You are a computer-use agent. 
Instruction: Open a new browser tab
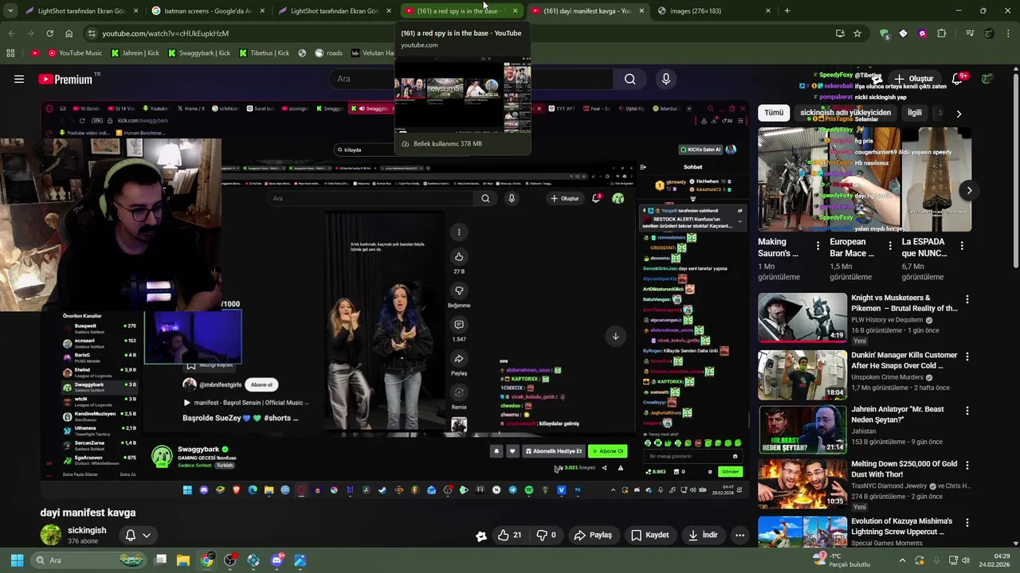787,11
